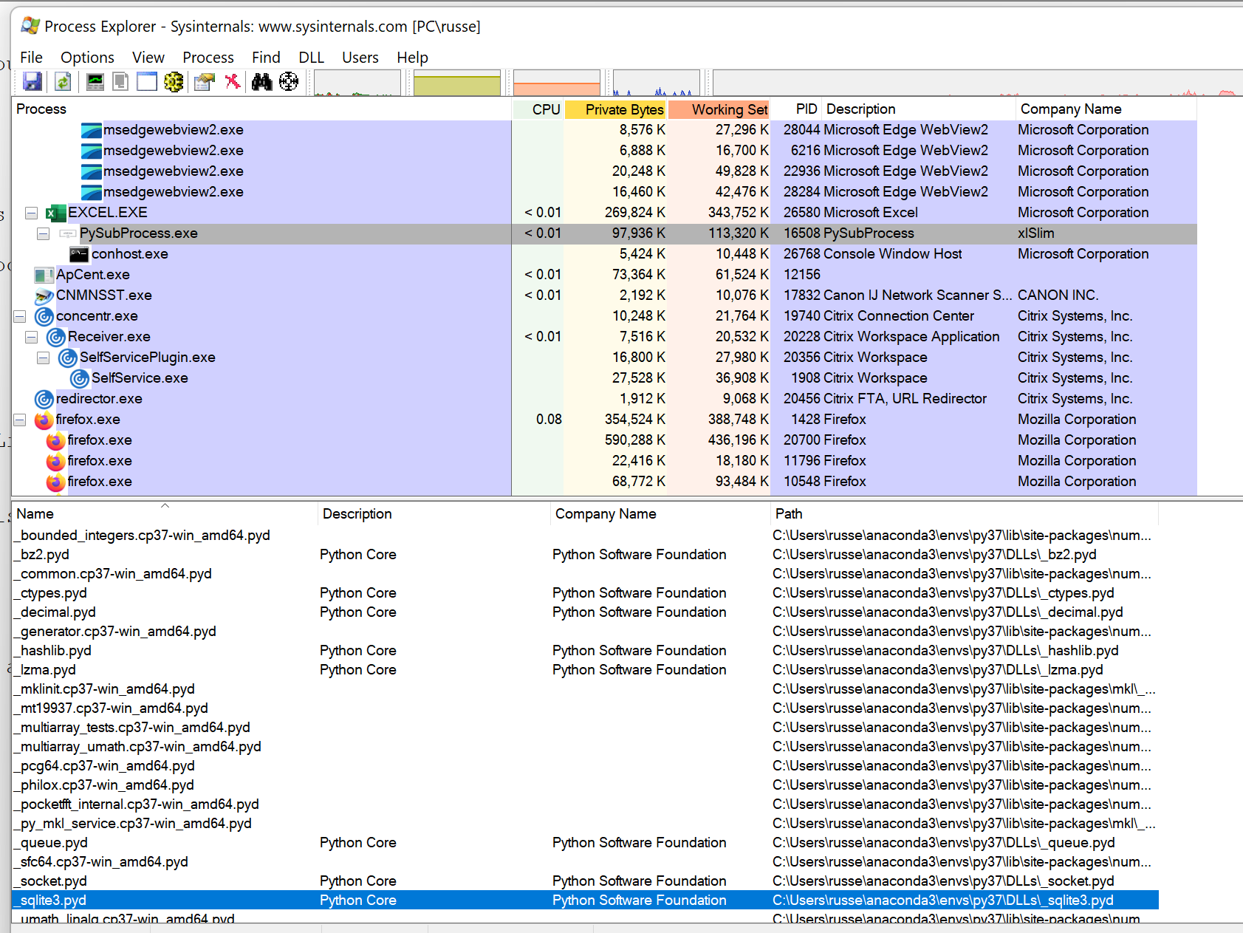This screenshot has height=933, width=1243.
Task: Sort the lower pane by Path header
Action: pyautogui.click(x=965, y=514)
